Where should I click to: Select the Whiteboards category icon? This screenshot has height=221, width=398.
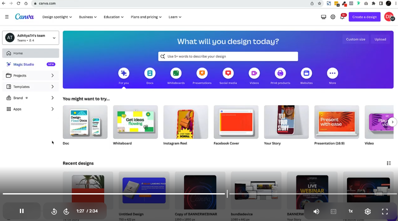[176, 73]
